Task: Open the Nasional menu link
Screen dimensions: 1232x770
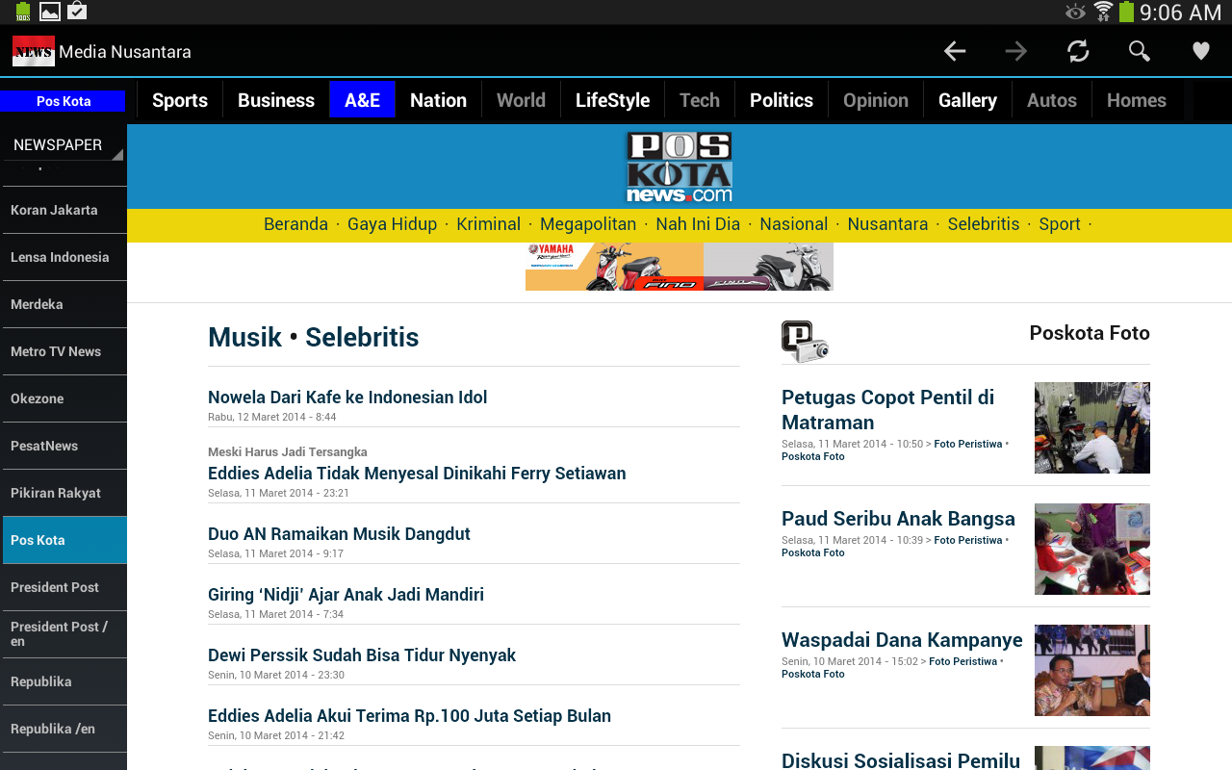Action: (x=793, y=224)
